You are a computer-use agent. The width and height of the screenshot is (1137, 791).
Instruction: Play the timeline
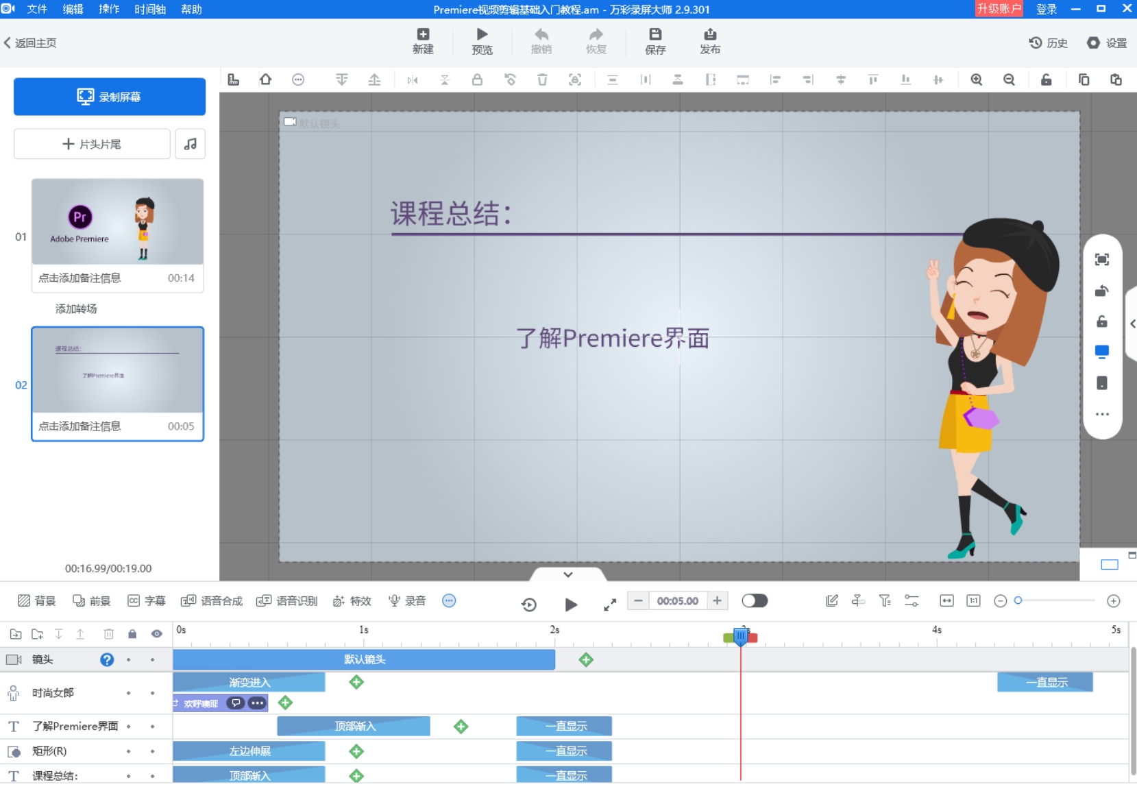click(x=571, y=605)
